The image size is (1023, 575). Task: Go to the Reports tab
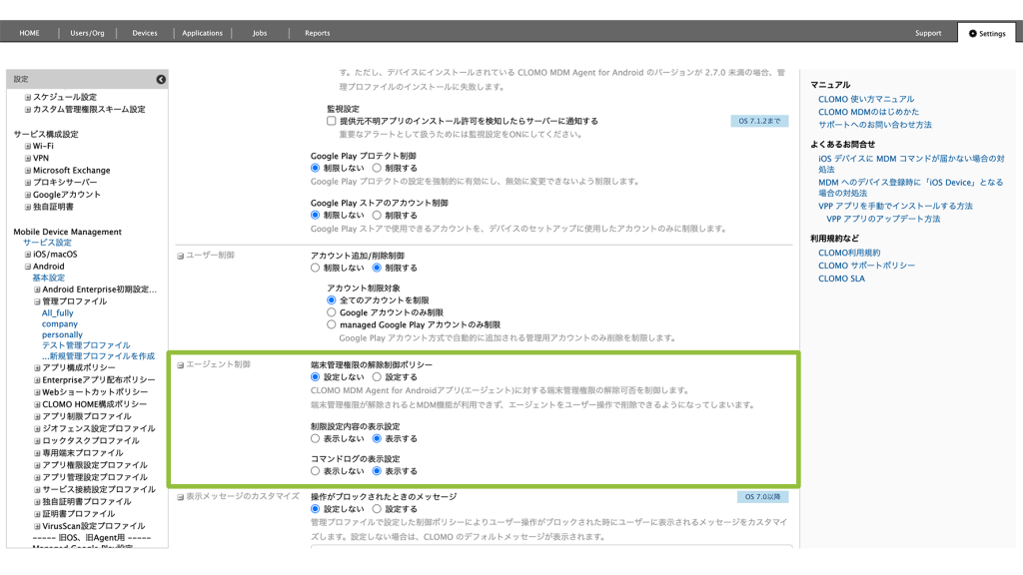click(x=317, y=33)
